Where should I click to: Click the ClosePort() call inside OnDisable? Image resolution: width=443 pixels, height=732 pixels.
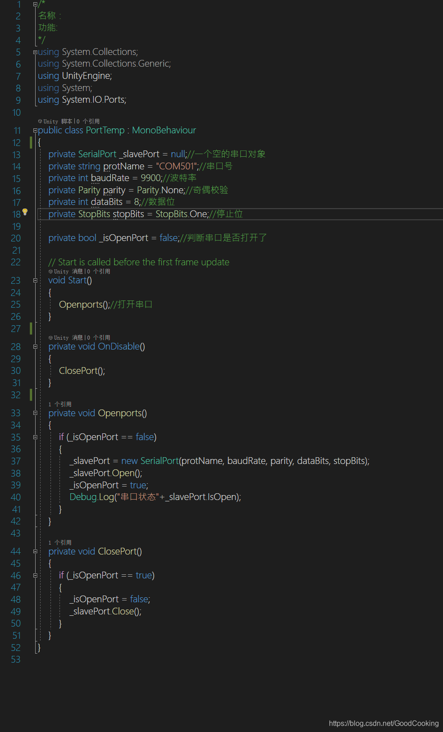click(82, 371)
